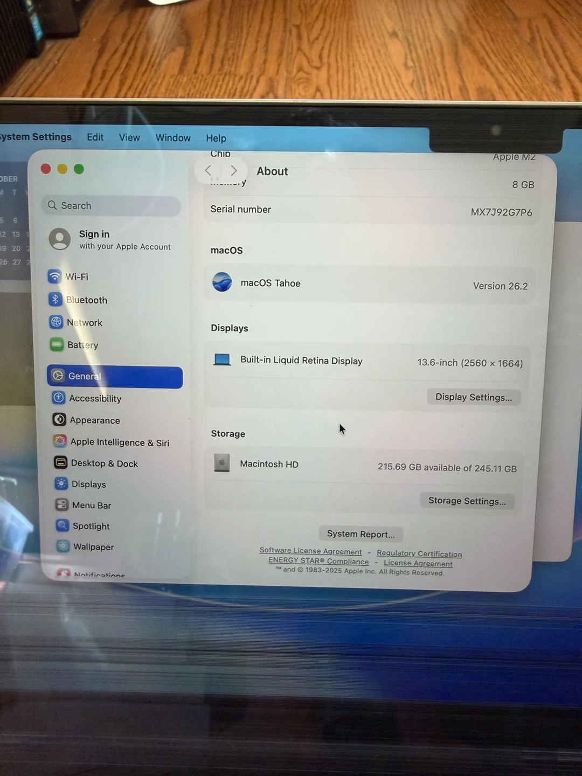Go back with the left chevron

click(209, 171)
